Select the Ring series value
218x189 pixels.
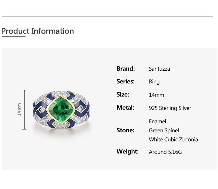[154, 82]
